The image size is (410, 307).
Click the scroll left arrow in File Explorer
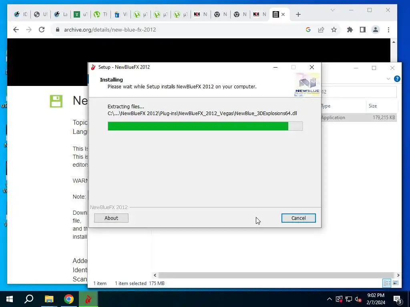[x=155, y=275]
